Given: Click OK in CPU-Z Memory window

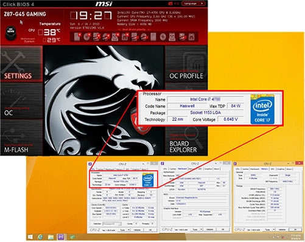Looking at the screenshot, I should [295, 230].
